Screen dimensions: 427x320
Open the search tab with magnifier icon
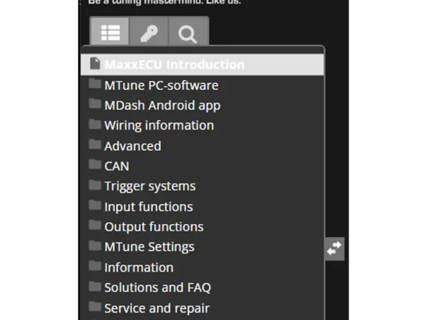188,31
